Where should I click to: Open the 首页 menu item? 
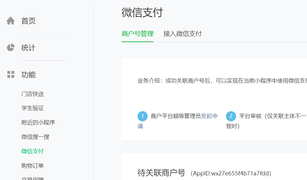(x=28, y=21)
